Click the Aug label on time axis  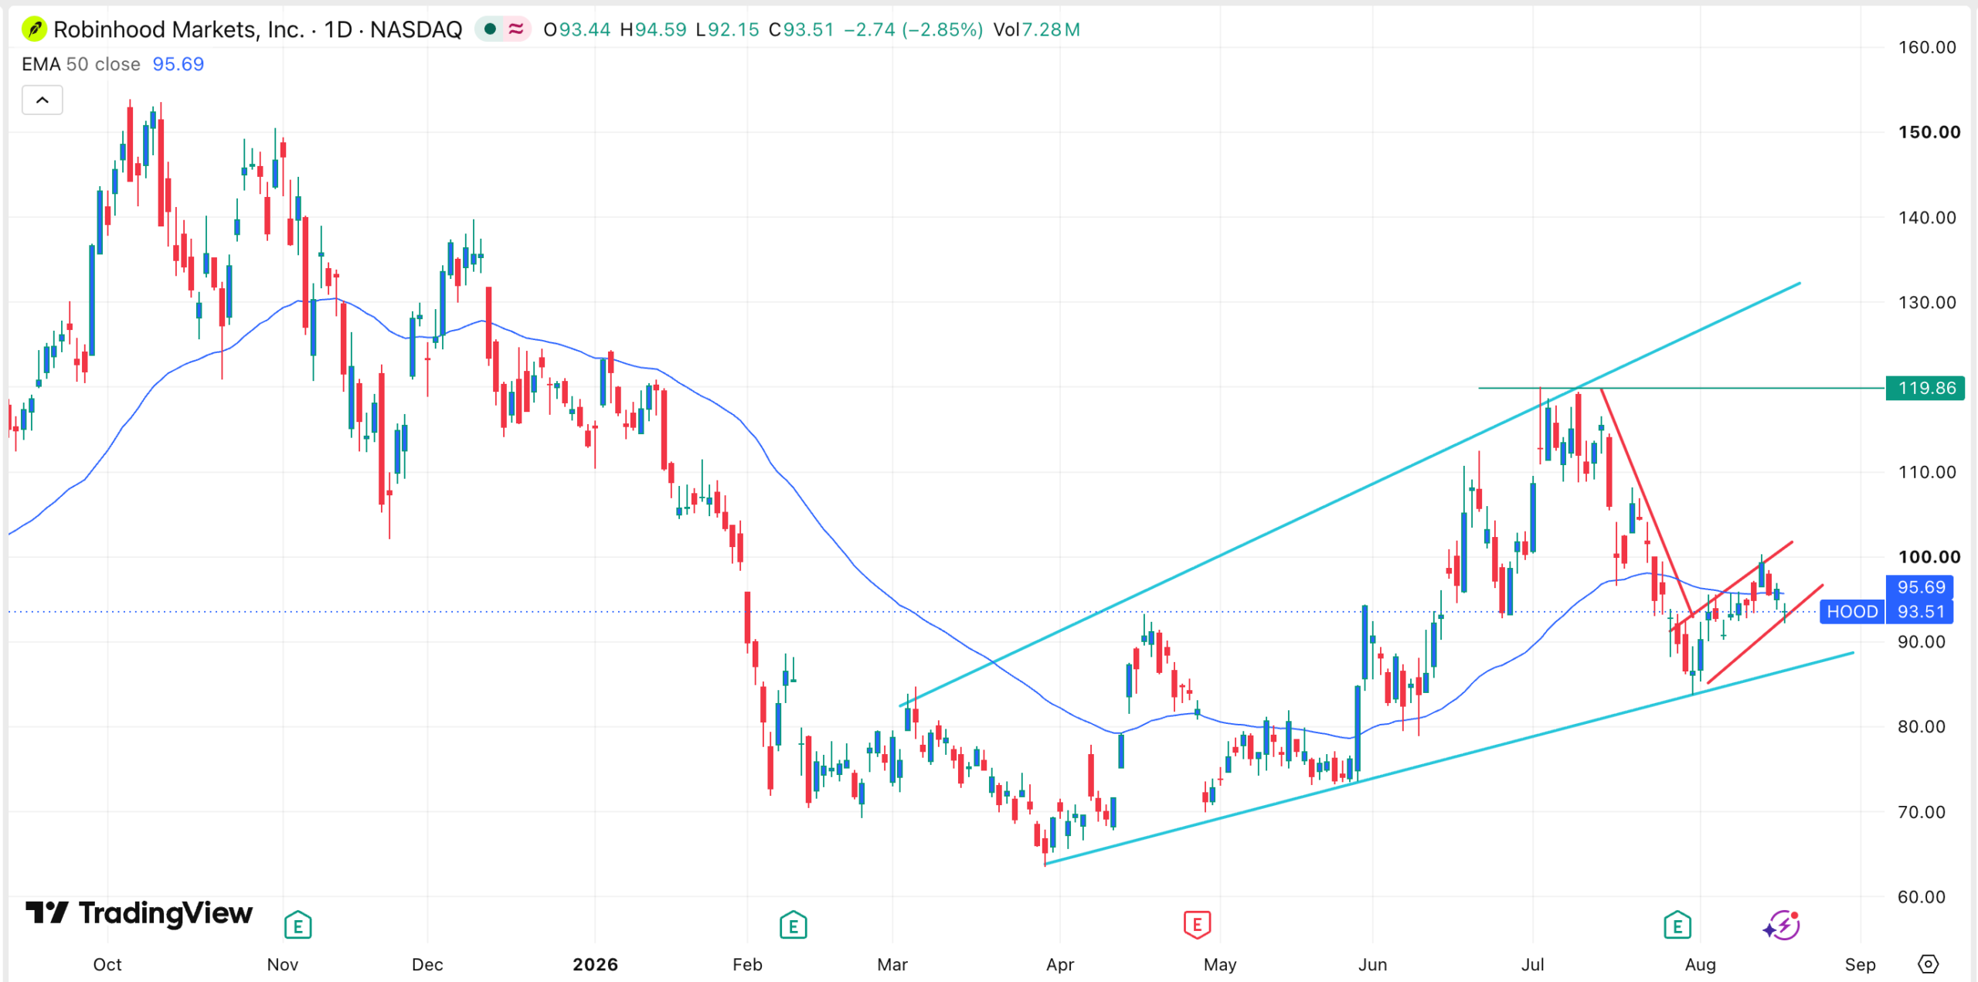(1700, 964)
